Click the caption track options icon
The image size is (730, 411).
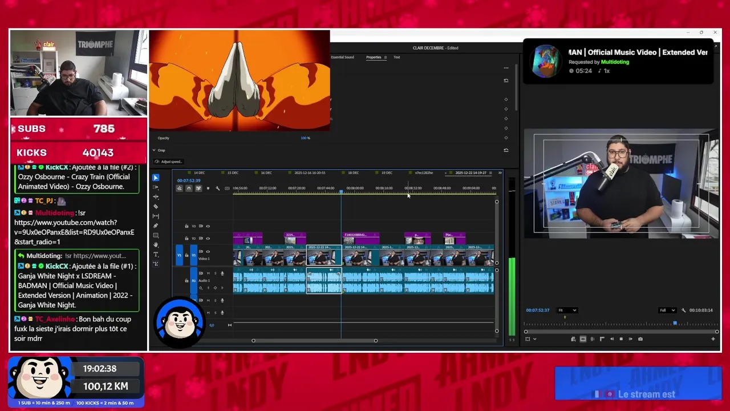[x=227, y=188]
